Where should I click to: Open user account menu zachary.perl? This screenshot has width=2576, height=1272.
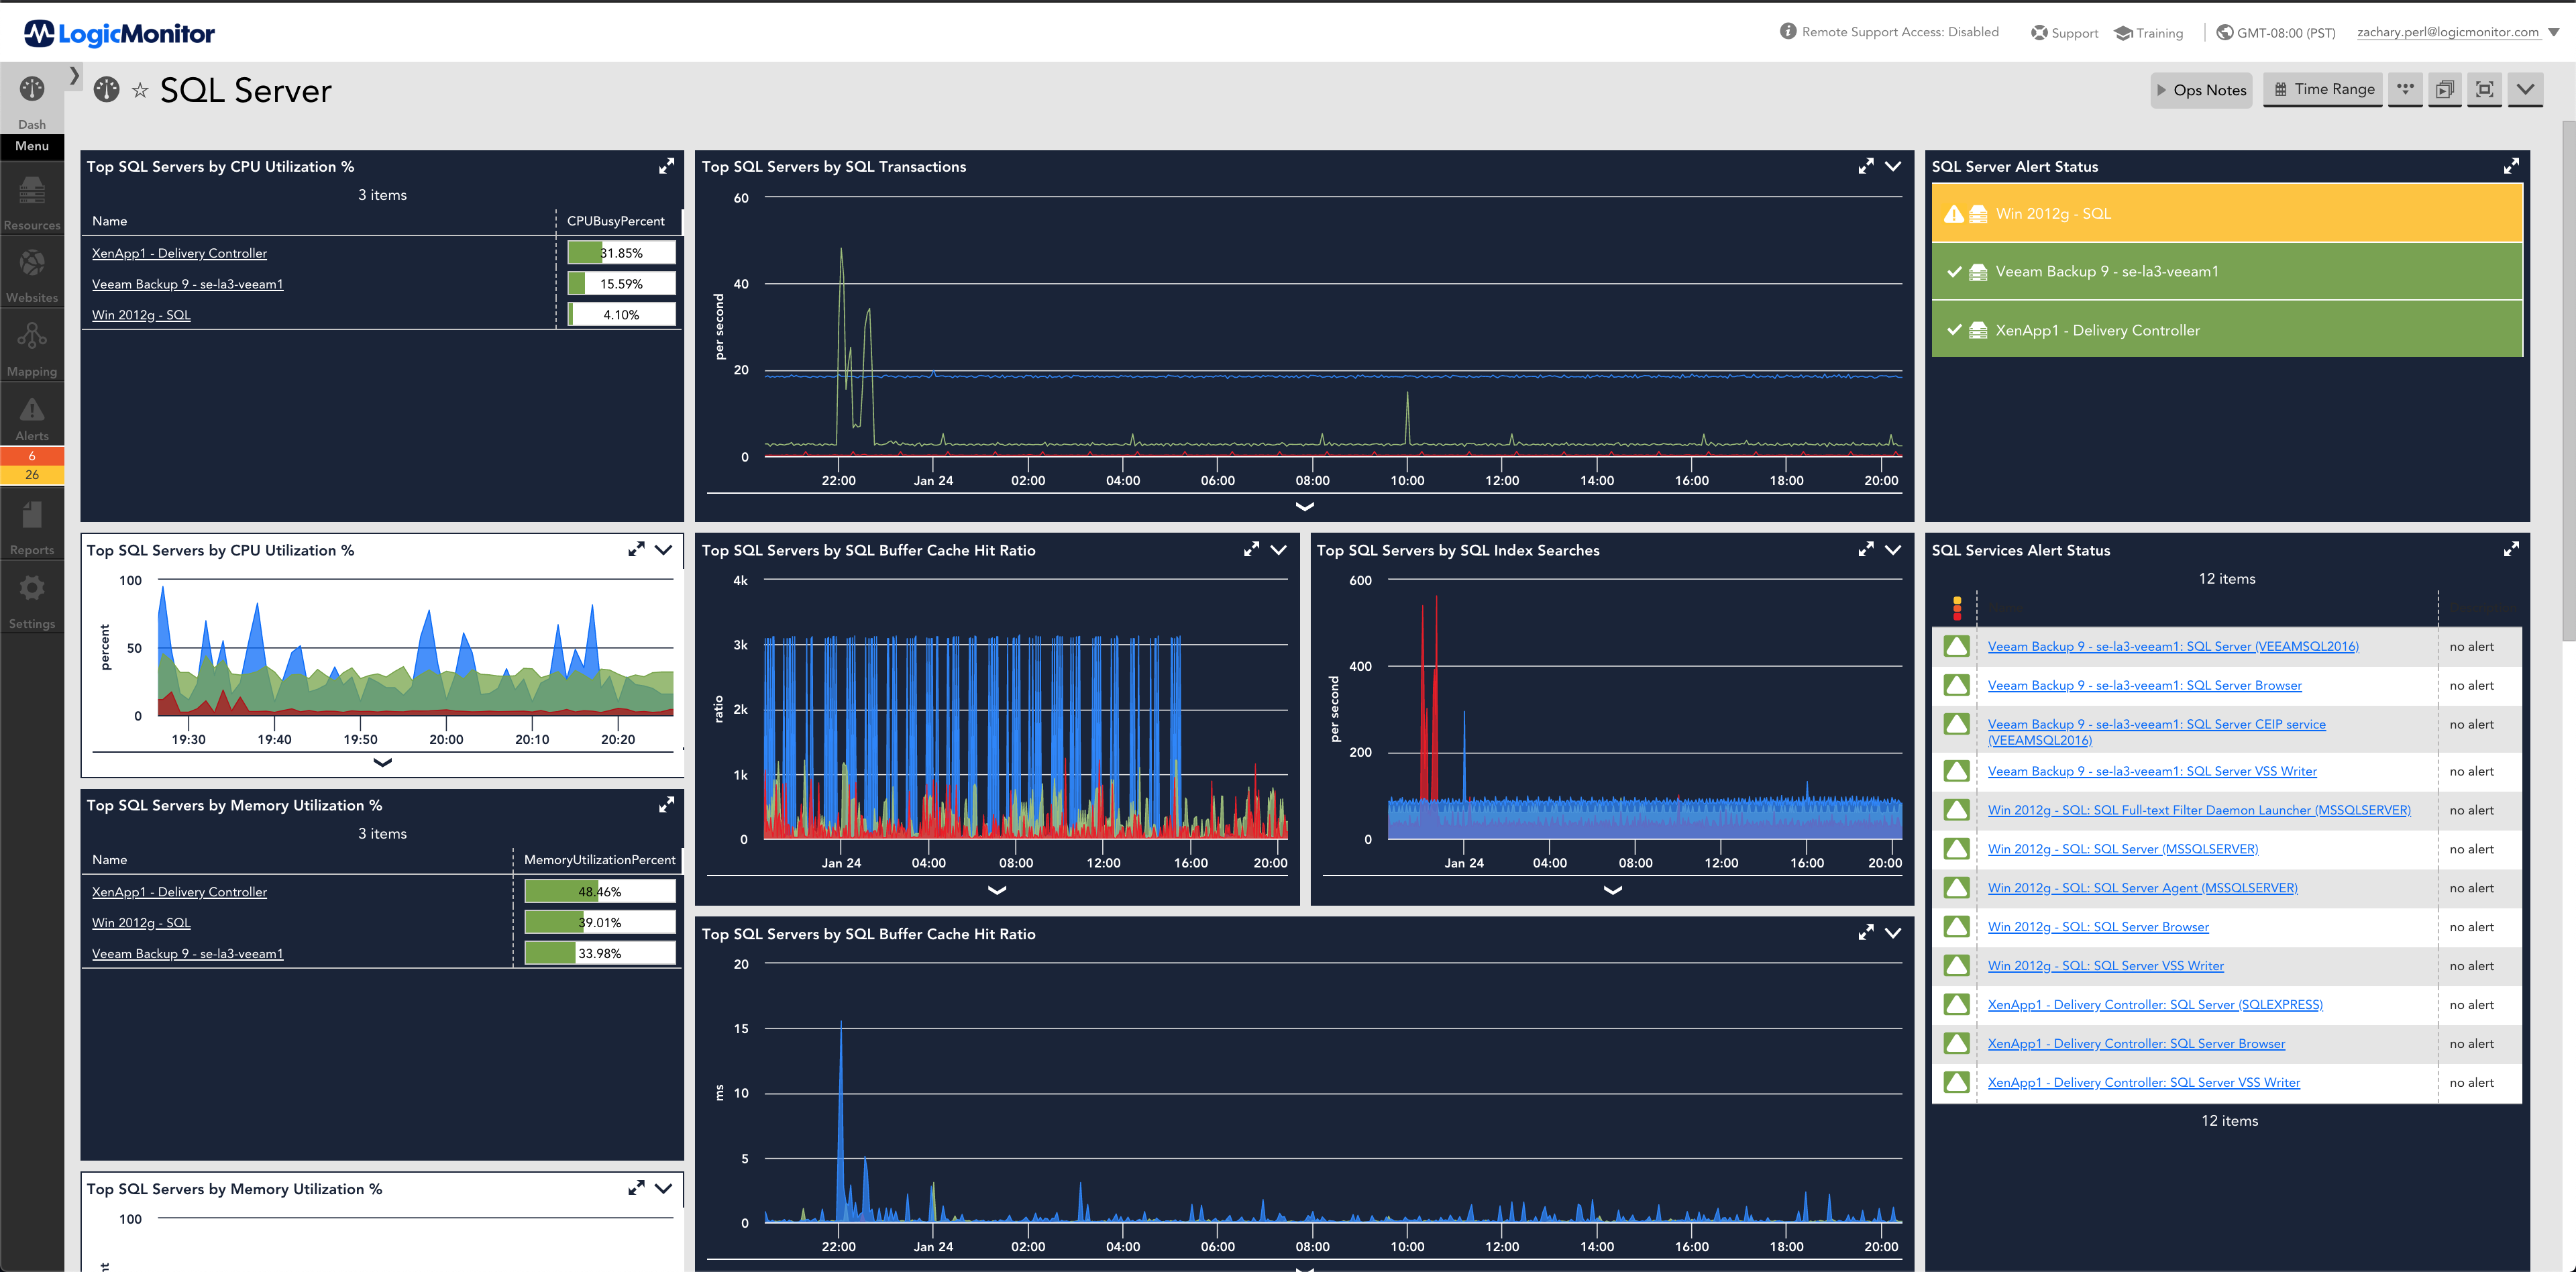2457,32
